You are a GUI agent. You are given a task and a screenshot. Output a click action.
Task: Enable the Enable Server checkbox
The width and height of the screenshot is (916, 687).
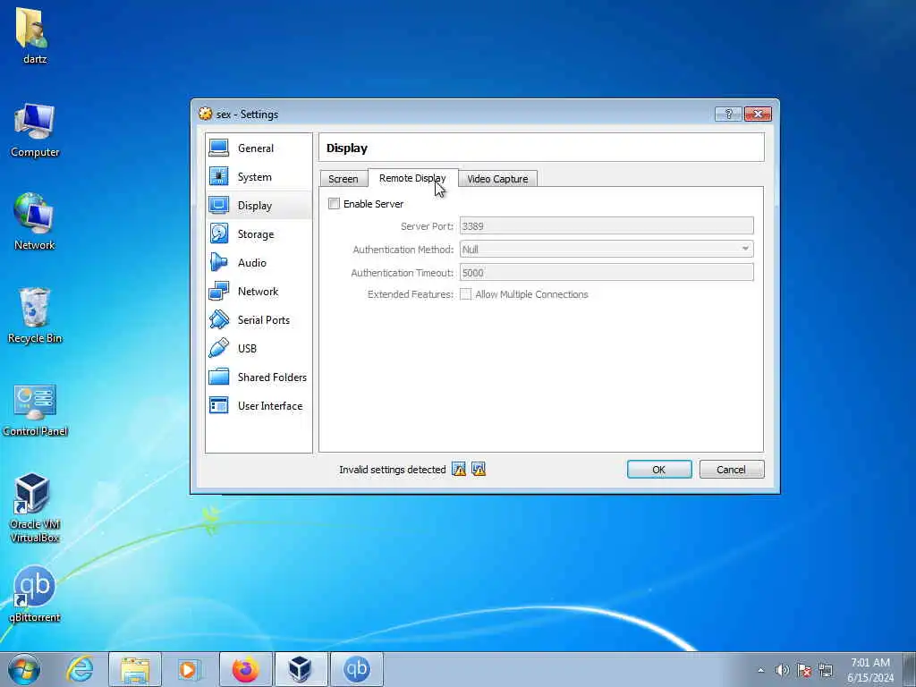[335, 203]
